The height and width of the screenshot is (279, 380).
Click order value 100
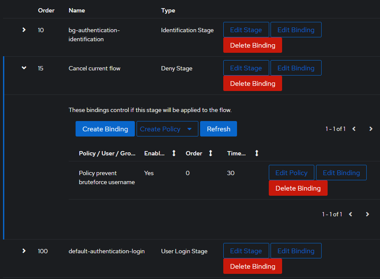[x=43, y=251]
